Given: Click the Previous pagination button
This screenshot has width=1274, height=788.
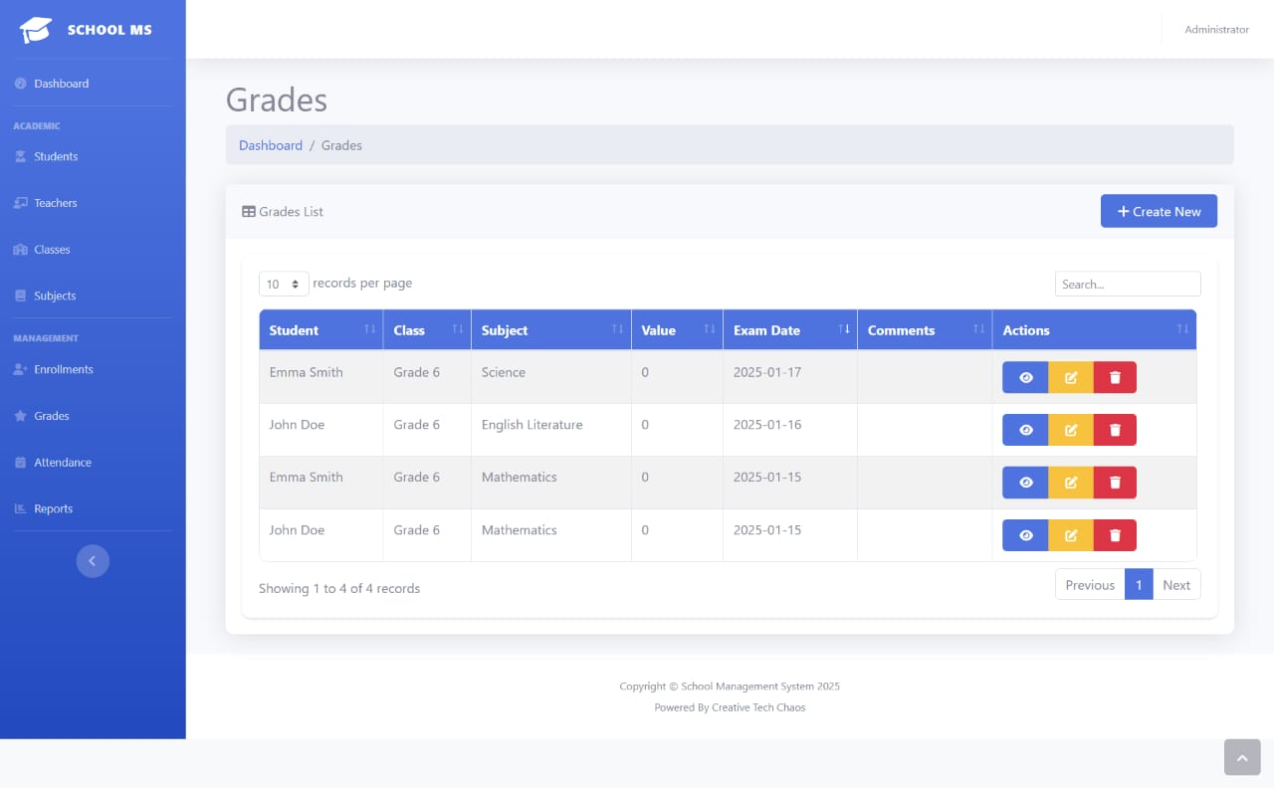Looking at the screenshot, I should pyautogui.click(x=1090, y=585).
